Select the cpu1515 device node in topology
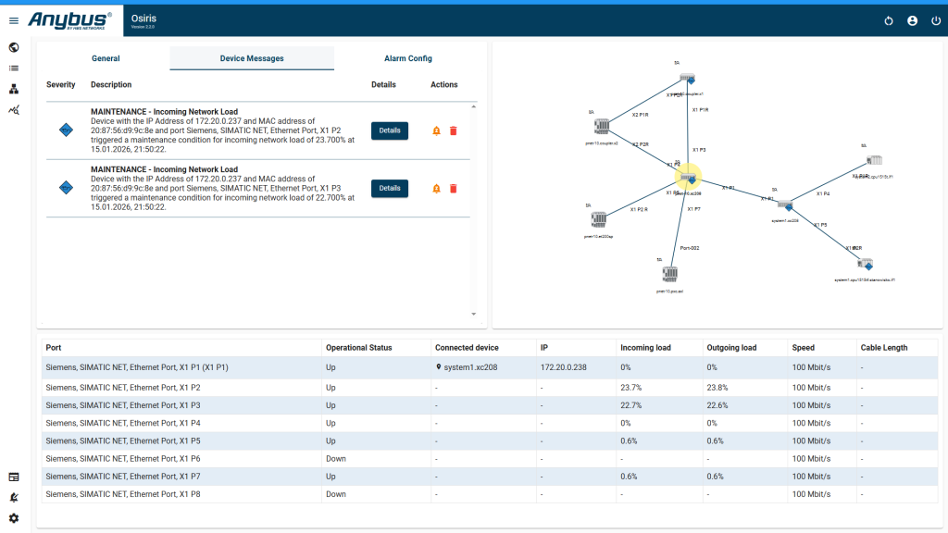 [874, 160]
